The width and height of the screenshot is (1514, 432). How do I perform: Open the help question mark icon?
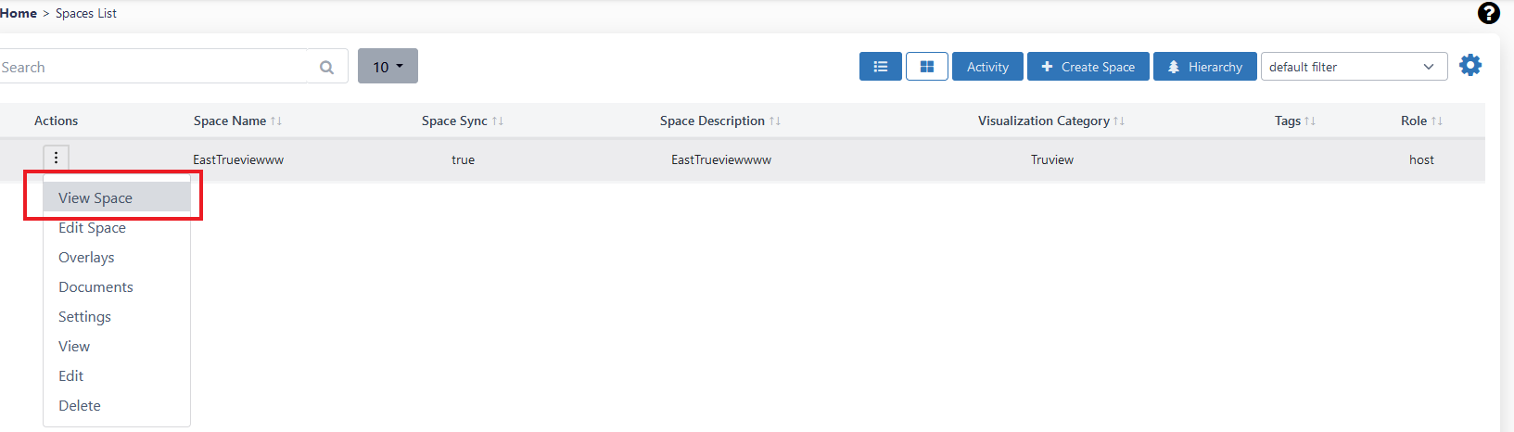pos(1489,13)
